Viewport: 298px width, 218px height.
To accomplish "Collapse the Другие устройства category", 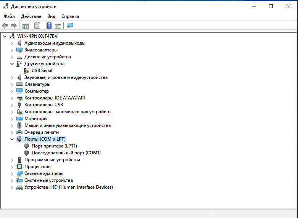I will (x=12, y=64).
